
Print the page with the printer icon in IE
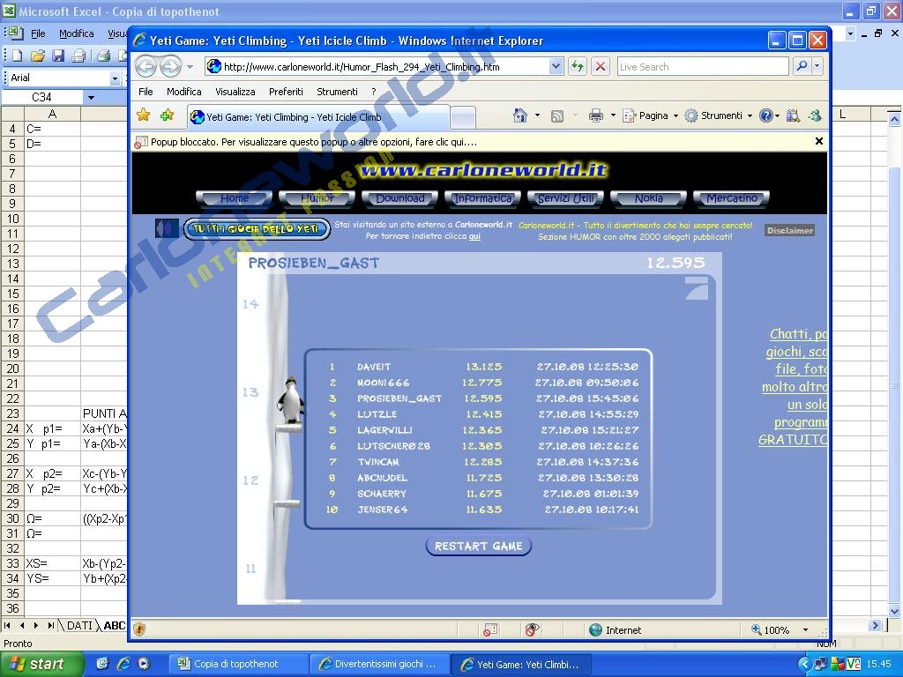596,115
